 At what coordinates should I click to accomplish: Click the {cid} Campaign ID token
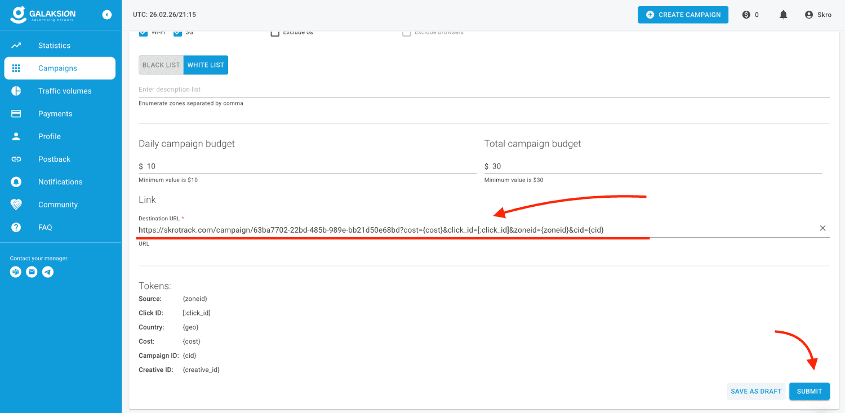pyautogui.click(x=189, y=356)
